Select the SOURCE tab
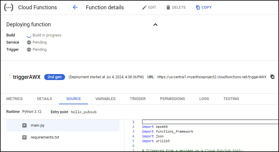The width and height of the screenshot is (279, 152). (x=74, y=99)
